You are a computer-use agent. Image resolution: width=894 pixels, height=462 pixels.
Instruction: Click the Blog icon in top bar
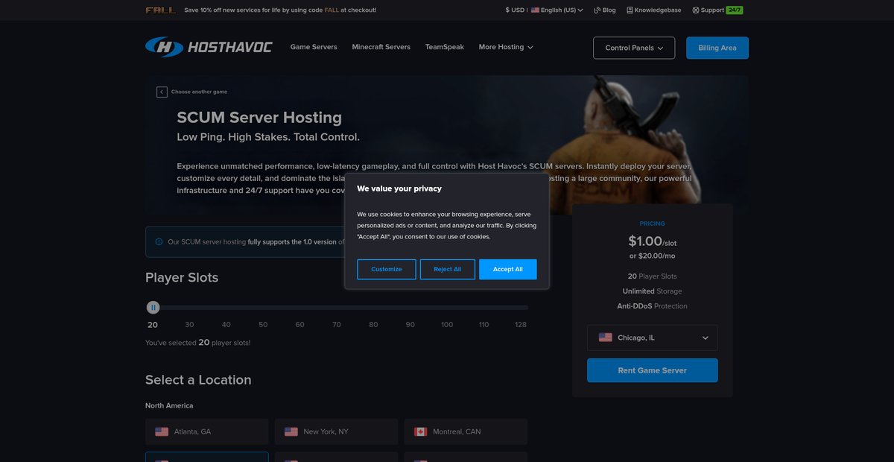click(597, 10)
